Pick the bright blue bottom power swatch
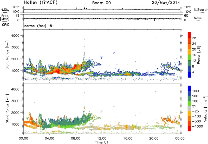 [x=190, y=75]
